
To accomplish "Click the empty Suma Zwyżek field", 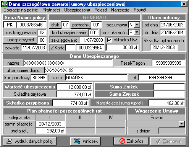I will click(x=169, y=94).
